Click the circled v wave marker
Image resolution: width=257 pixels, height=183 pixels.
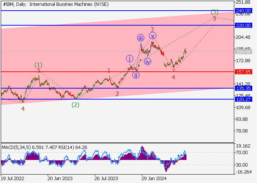[153, 36]
